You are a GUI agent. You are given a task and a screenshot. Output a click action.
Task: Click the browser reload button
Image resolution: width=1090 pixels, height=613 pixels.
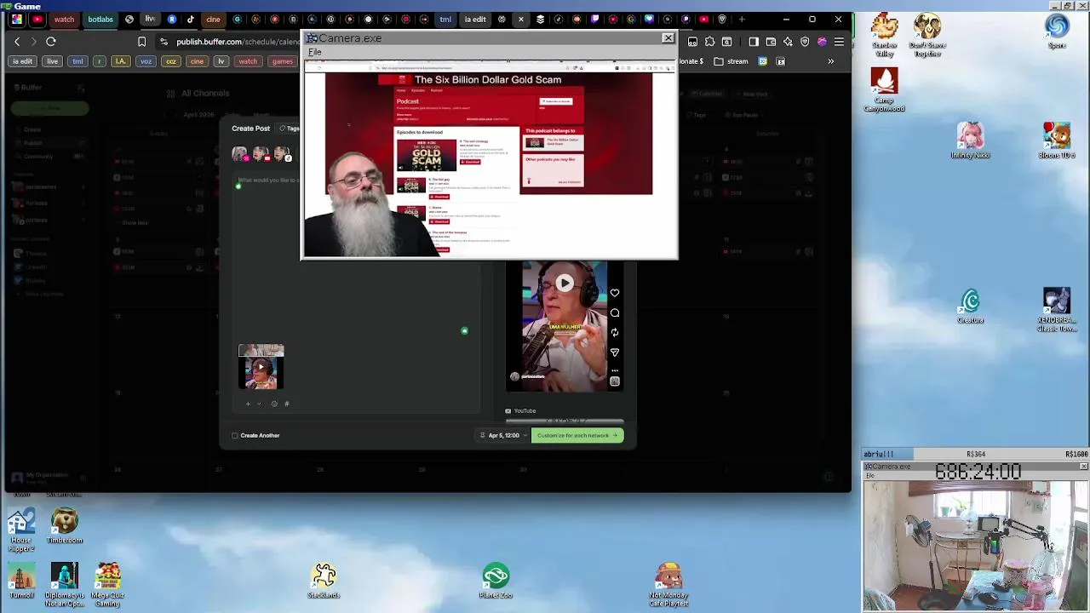click(51, 42)
